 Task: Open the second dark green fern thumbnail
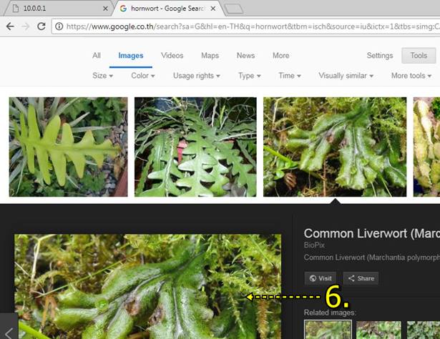[195, 147]
